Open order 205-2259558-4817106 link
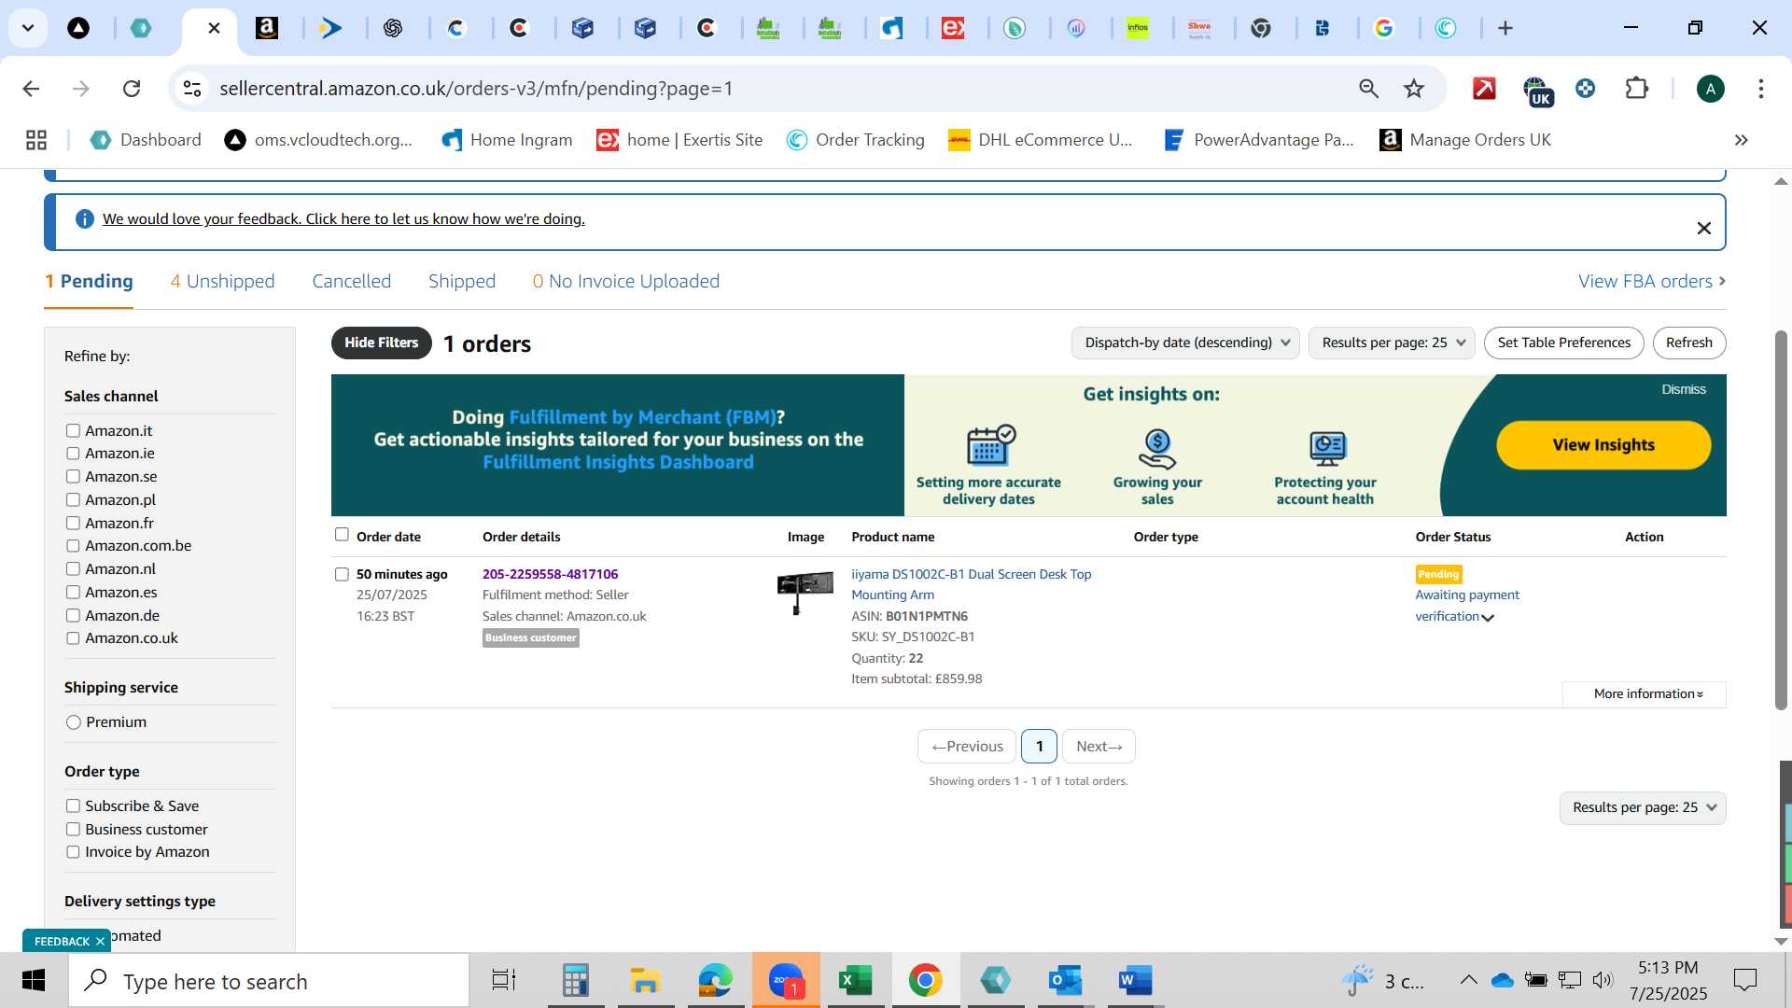1792x1008 pixels. point(551,575)
